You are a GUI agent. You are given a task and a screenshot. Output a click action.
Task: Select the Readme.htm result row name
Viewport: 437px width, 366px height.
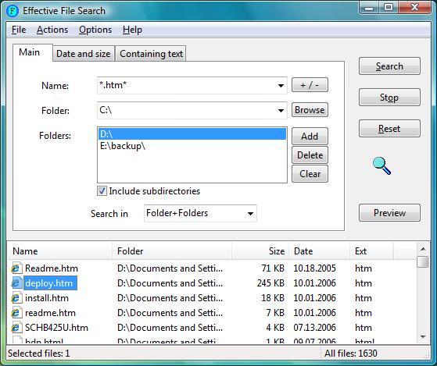[x=52, y=268]
